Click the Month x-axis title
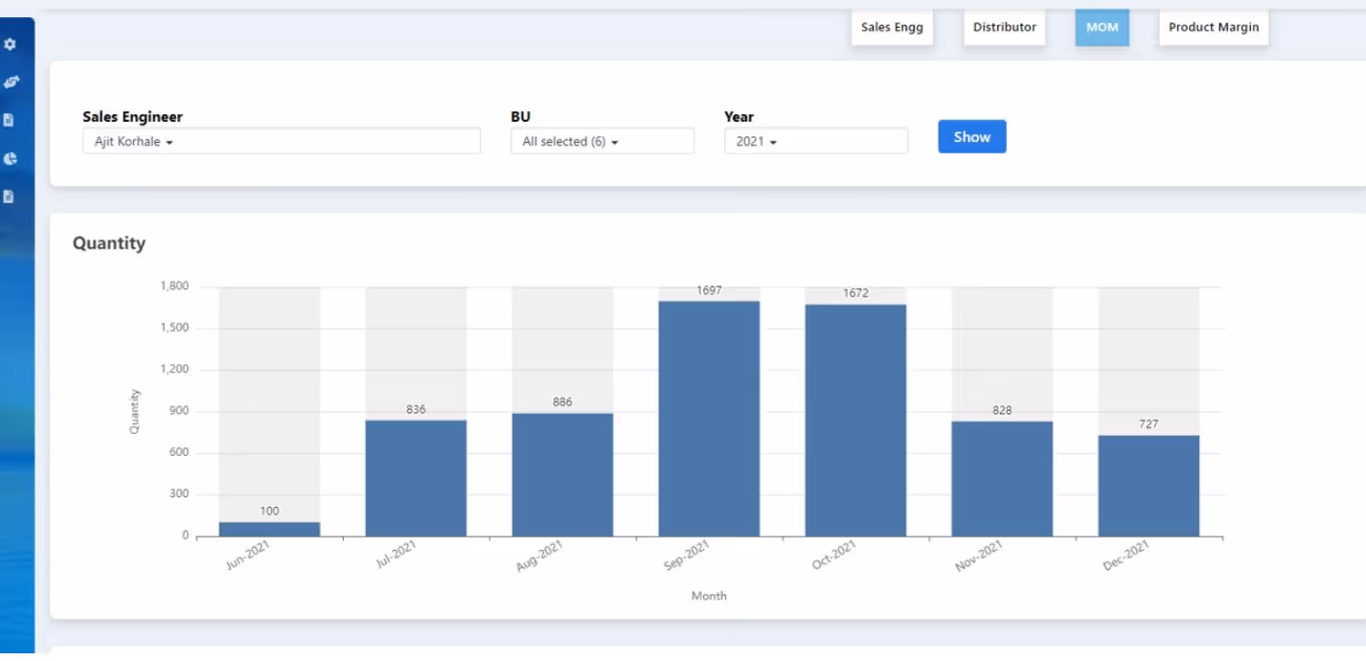Image resolution: width=1366 pixels, height=661 pixels. point(709,596)
